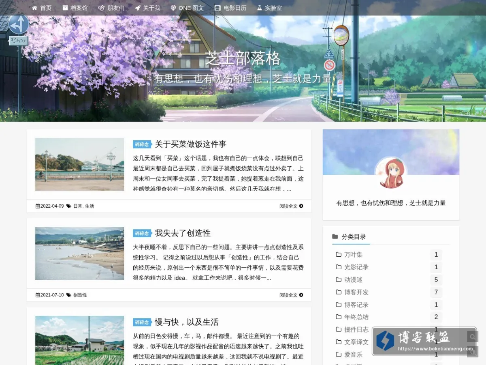Open the post titled 关于买菜做饭这件事

(190, 144)
